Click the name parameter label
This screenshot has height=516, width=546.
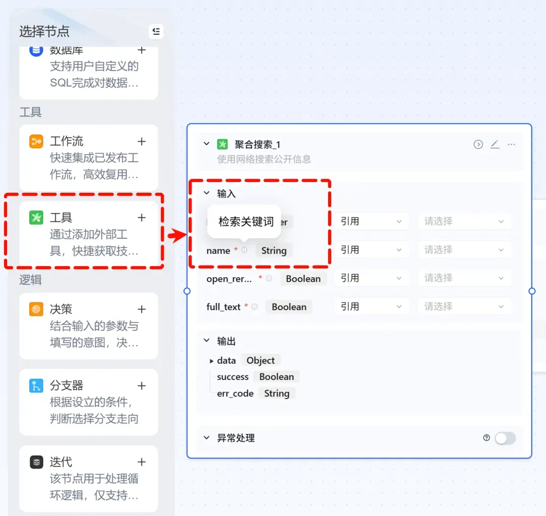(218, 251)
